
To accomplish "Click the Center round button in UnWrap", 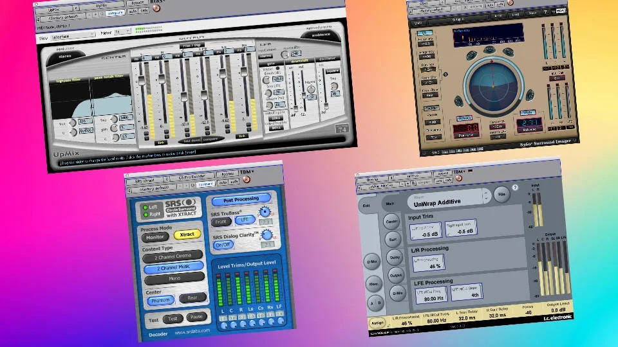I will (391, 222).
